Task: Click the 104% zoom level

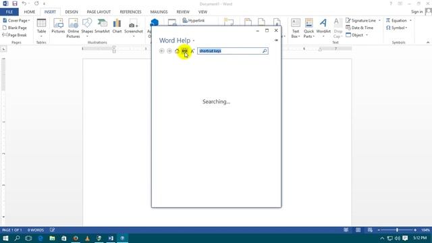Action: point(425,230)
